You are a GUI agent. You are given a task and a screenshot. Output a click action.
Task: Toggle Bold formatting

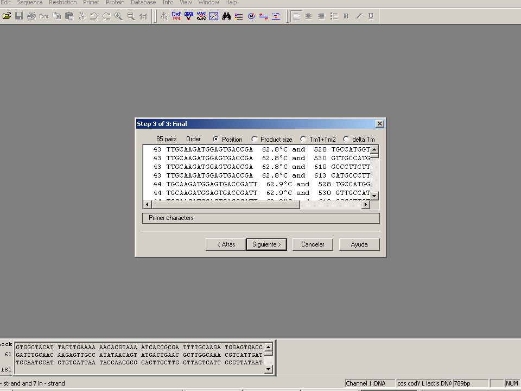pyautogui.click(x=346, y=16)
